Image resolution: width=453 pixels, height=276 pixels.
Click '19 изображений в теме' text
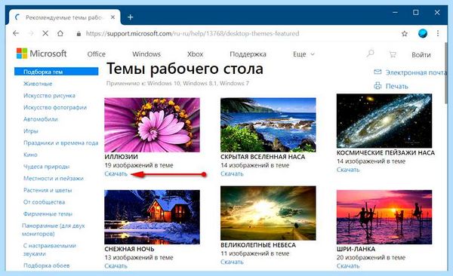[x=139, y=165]
